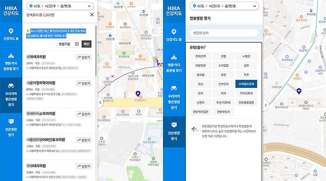Toggle the 한방부인과 specialty option
This screenshot has height=181, width=326.
(223, 112)
